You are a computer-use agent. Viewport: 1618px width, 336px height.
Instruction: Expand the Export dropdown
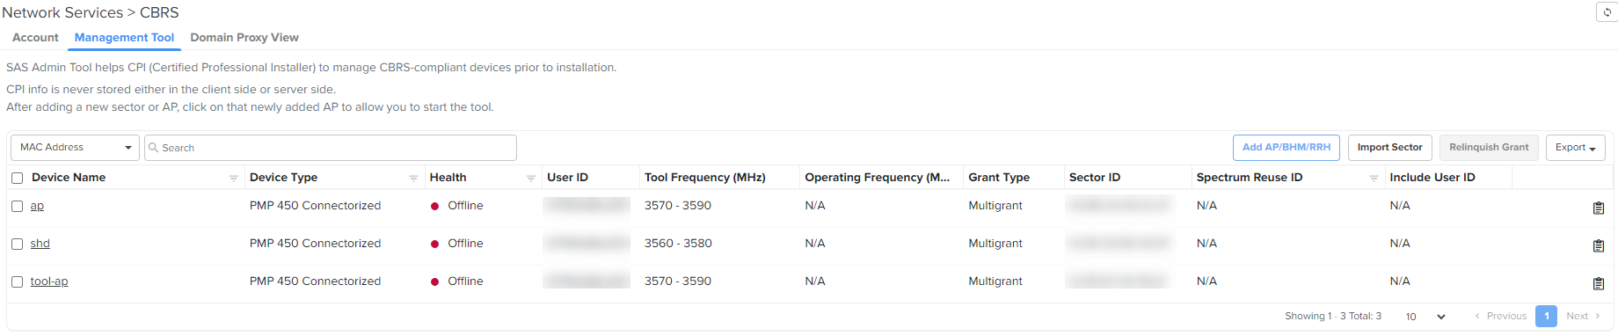1575,148
